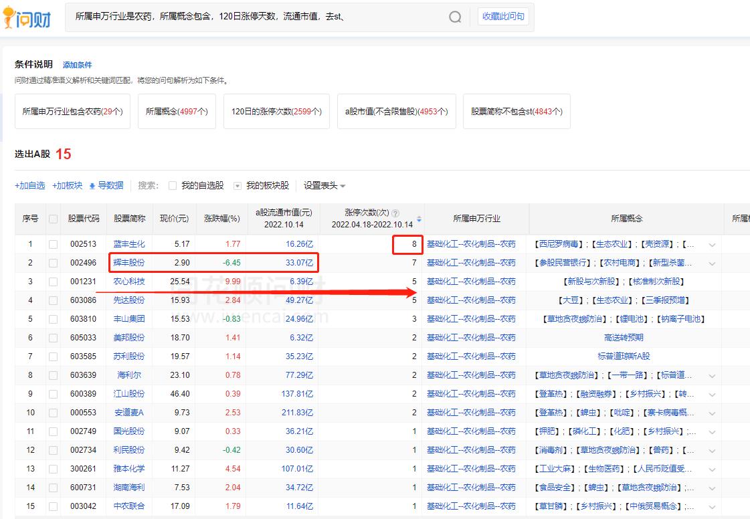
Task: Check the row for 603086 先达股份
Action: pyautogui.click(x=53, y=300)
